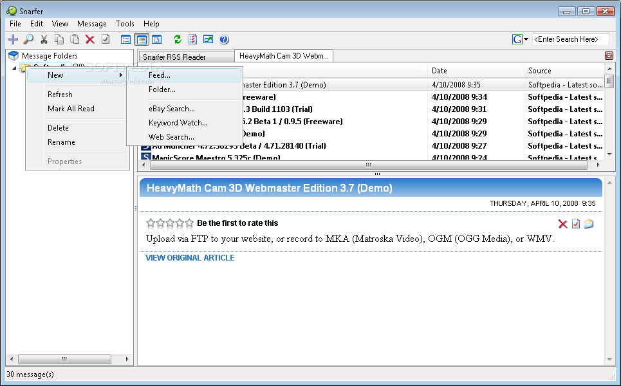Viewport: 621px width, 386px height.
Task: Select Keyword Watch... in submenu
Action: click(185, 123)
